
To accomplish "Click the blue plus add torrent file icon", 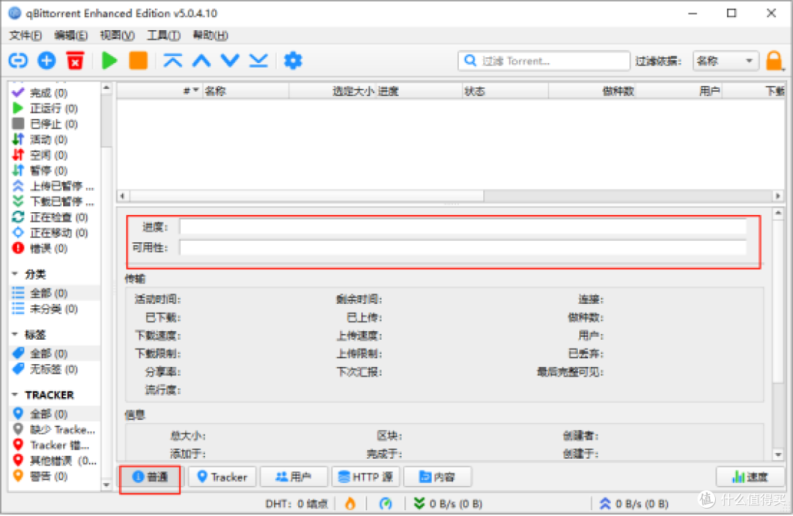I will (x=46, y=61).
